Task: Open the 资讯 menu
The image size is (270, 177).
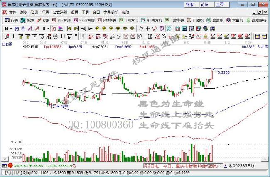Action: pos(34,12)
